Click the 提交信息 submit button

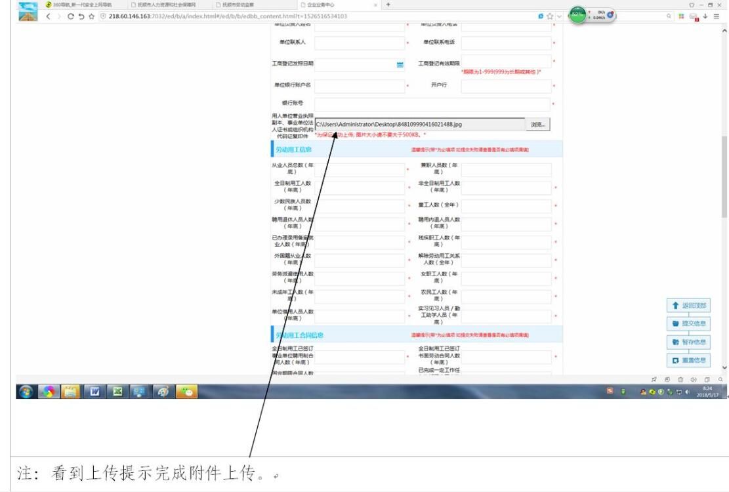pyautogui.click(x=688, y=323)
